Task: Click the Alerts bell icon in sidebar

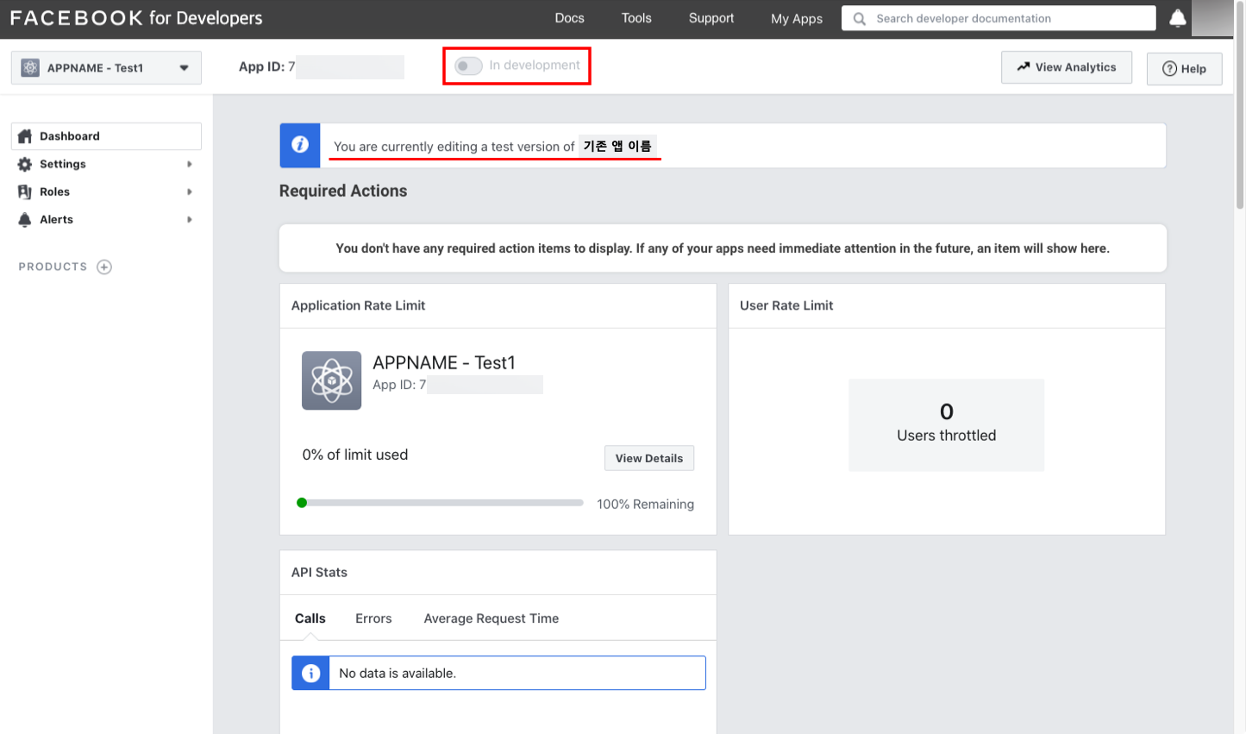Action: click(x=25, y=219)
